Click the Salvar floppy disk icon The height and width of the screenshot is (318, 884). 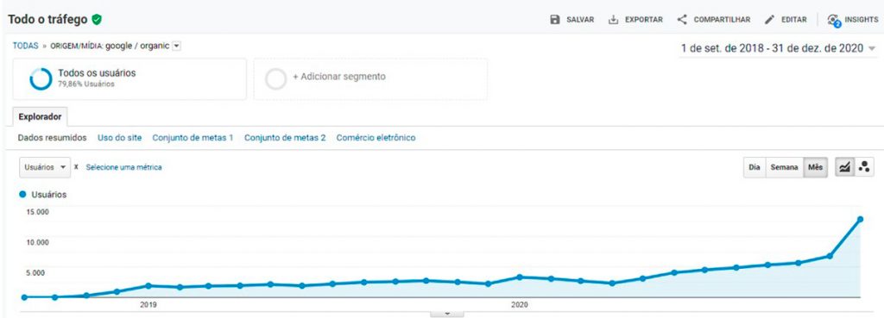point(555,20)
